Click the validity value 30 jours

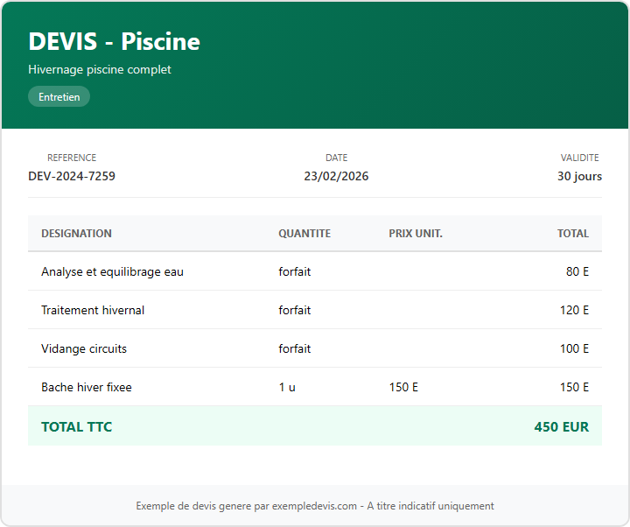579,176
